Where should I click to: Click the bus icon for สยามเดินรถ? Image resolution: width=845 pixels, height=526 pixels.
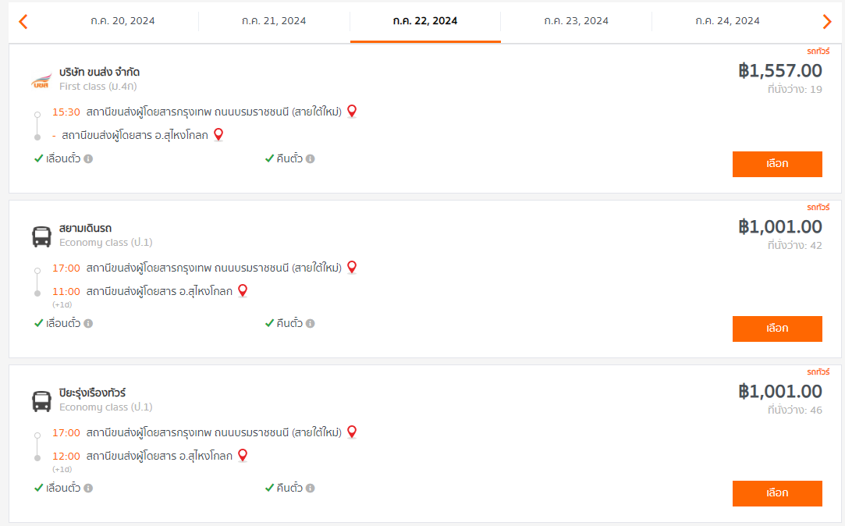tap(41, 236)
